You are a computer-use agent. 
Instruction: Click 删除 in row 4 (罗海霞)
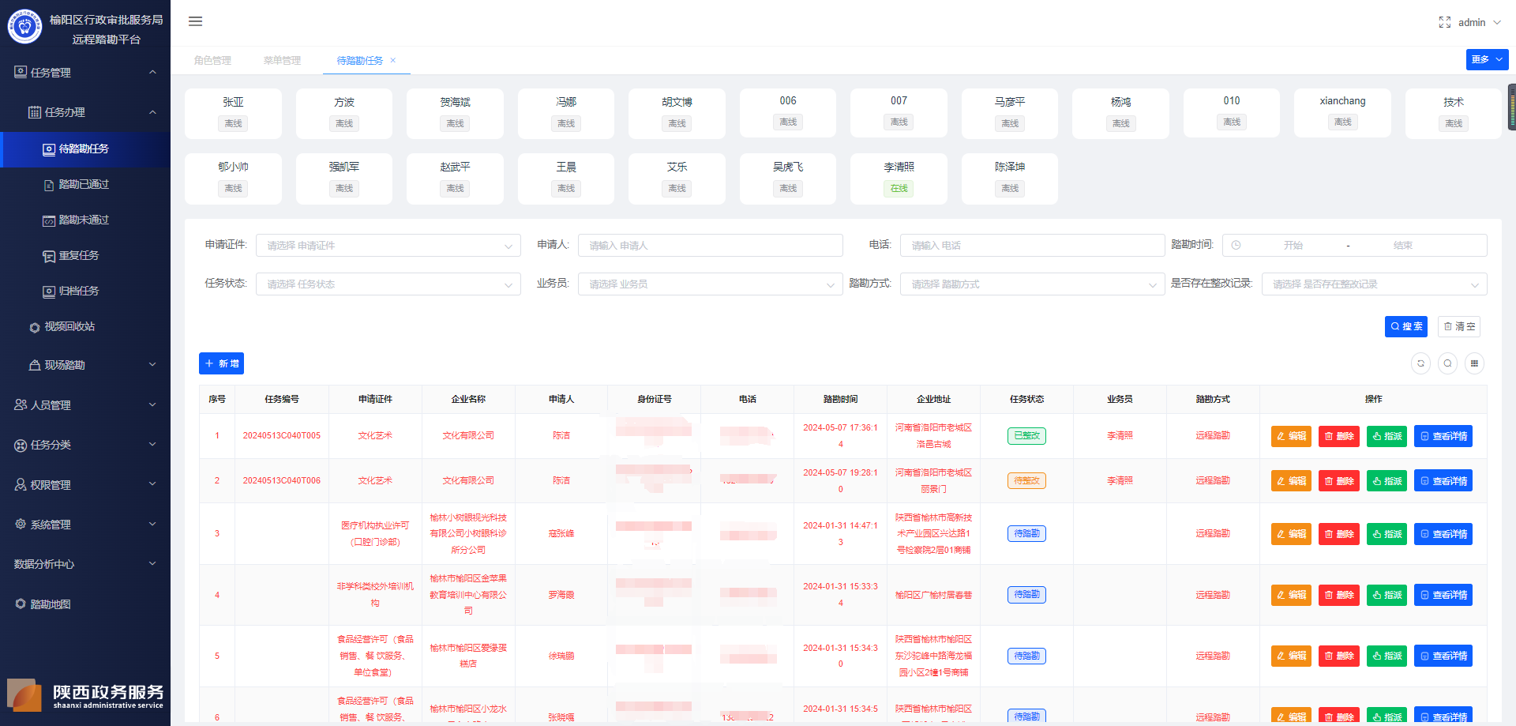coord(1339,595)
